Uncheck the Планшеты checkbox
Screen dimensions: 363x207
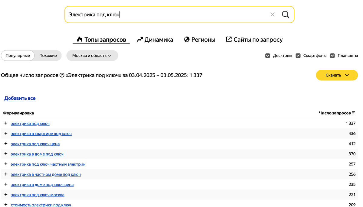[x=332, y=56]
